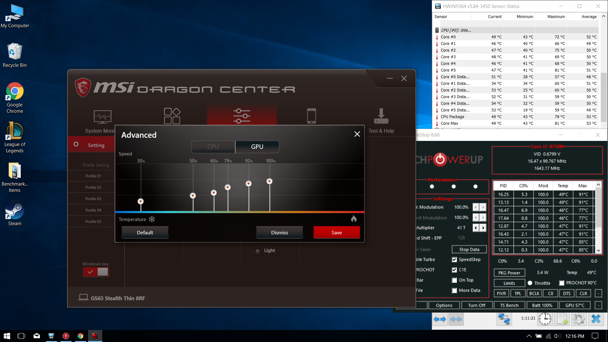The height and width of the screenshot is (342, 608).
Task: Open the Recycle Bin icon
Action: coord(15,55)
